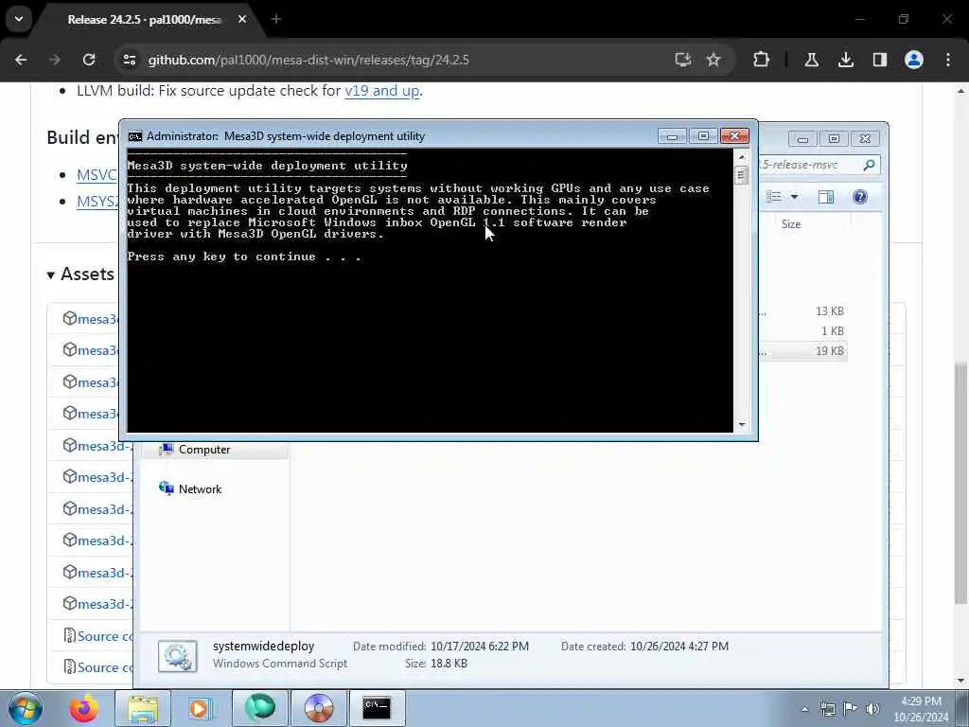Open the Chrome Labs flask icon
This screenshot has width=969, height=727.
tap(812, 60)
